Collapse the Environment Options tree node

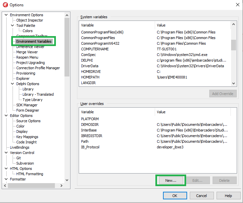click(6, 15)
